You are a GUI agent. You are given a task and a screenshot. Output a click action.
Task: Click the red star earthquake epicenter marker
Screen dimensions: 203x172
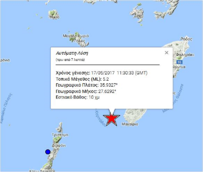pyautogui.click(x=112, y=119)
